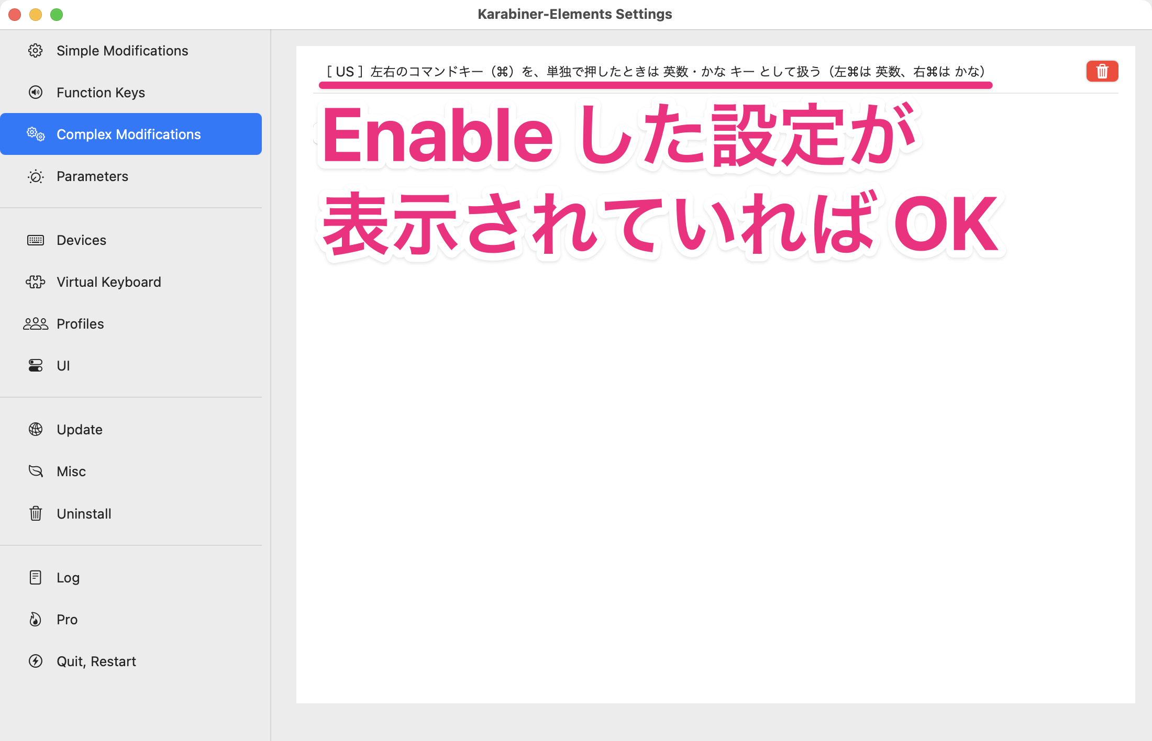Open the Profiles people icon

(35, 323)
